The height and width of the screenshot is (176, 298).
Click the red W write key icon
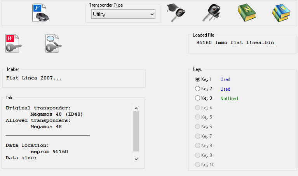13,43
